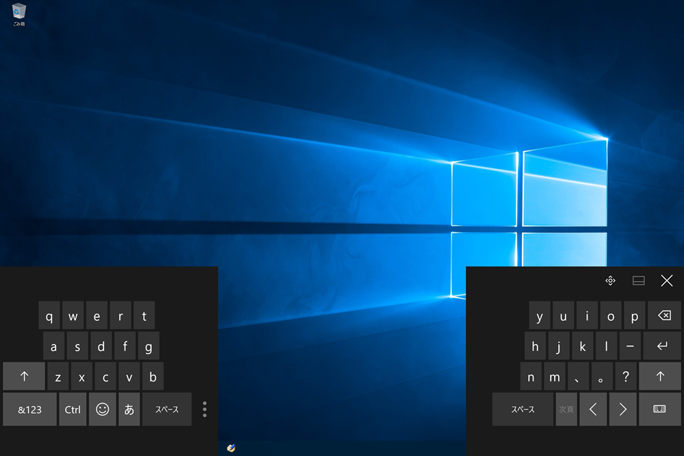Tap the question mark key
The image size is (684, 456).
626,376
